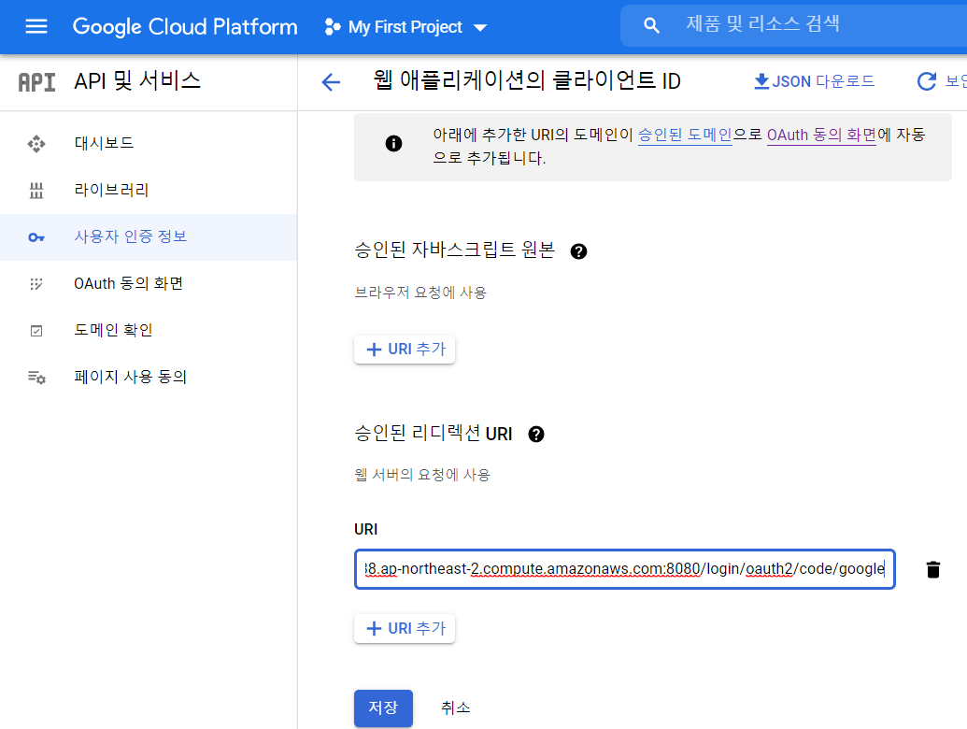
Task: Click the Google Cloud Platform logo text
Action: coord(185,26)
